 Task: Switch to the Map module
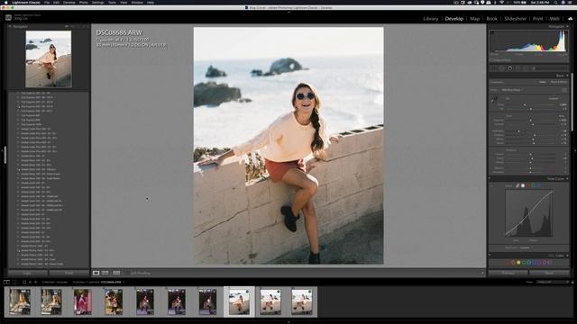click(475, 18)
